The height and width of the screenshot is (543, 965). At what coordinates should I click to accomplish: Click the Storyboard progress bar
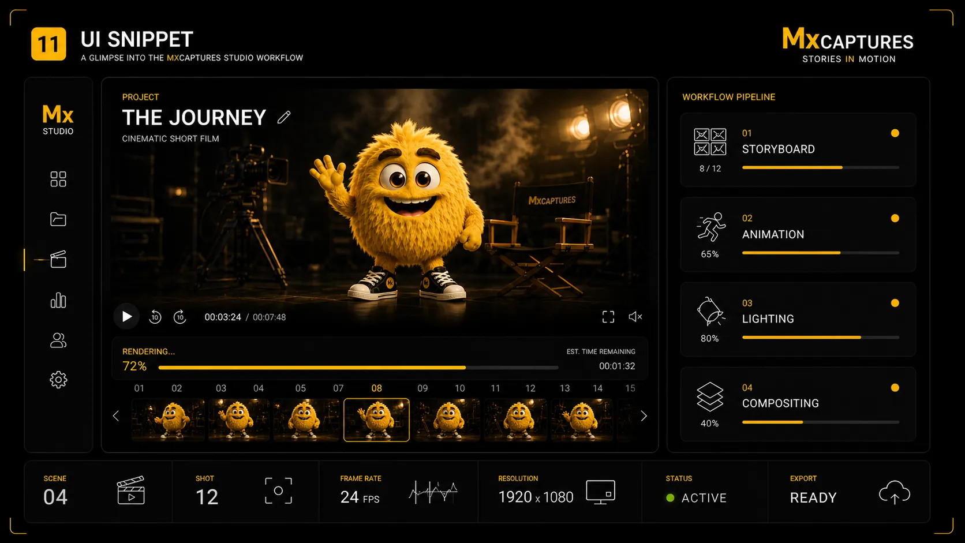click(x=821, y=167)
